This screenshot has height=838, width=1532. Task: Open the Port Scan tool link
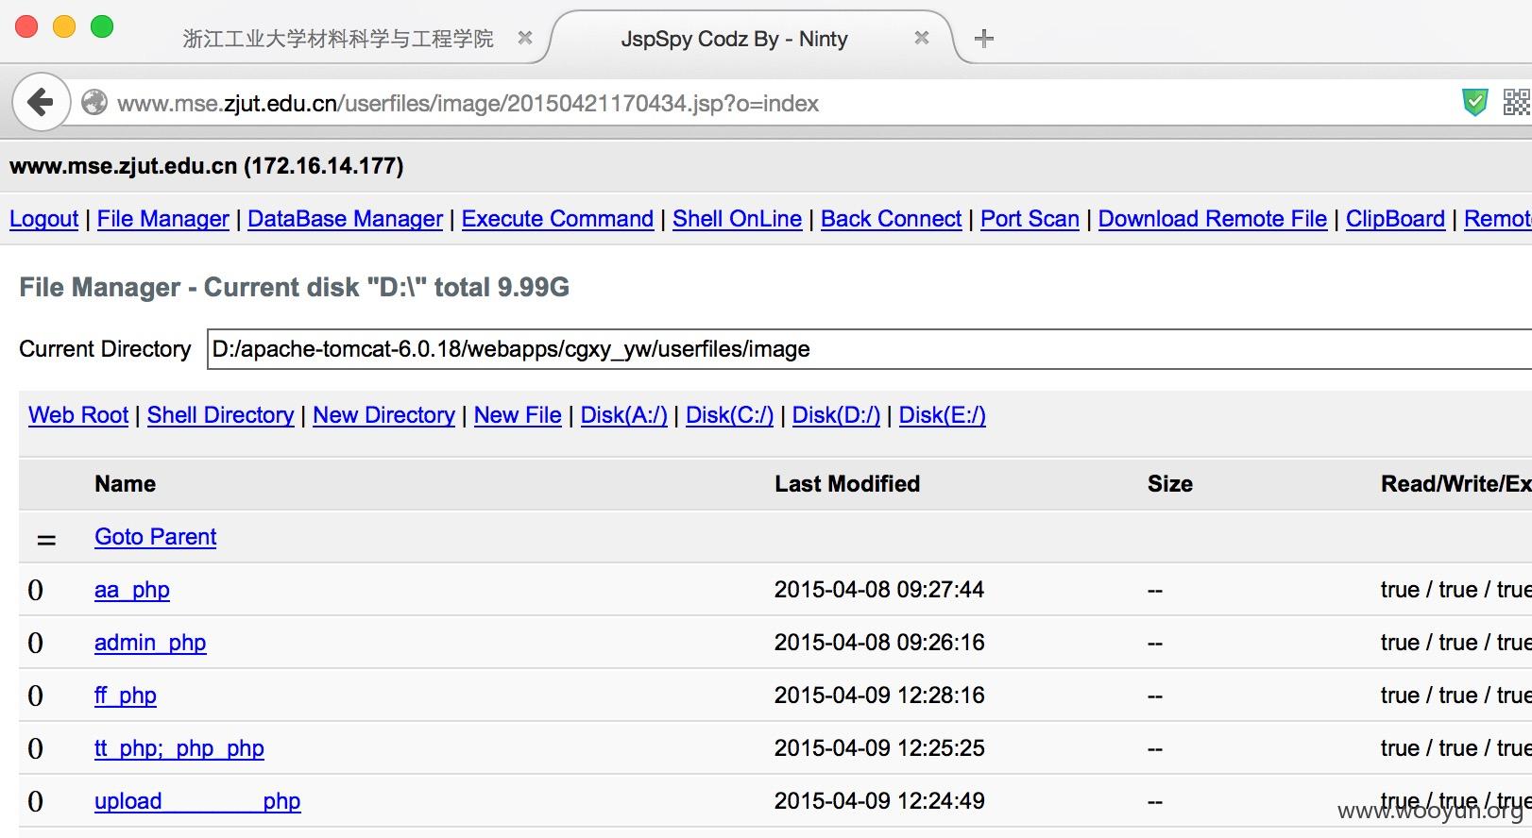(x=1030, y=219)
